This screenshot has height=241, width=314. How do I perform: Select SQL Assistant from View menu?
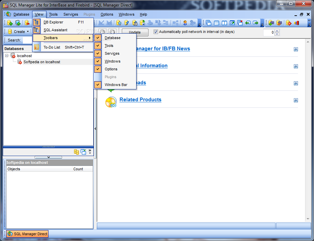(63, 30)
